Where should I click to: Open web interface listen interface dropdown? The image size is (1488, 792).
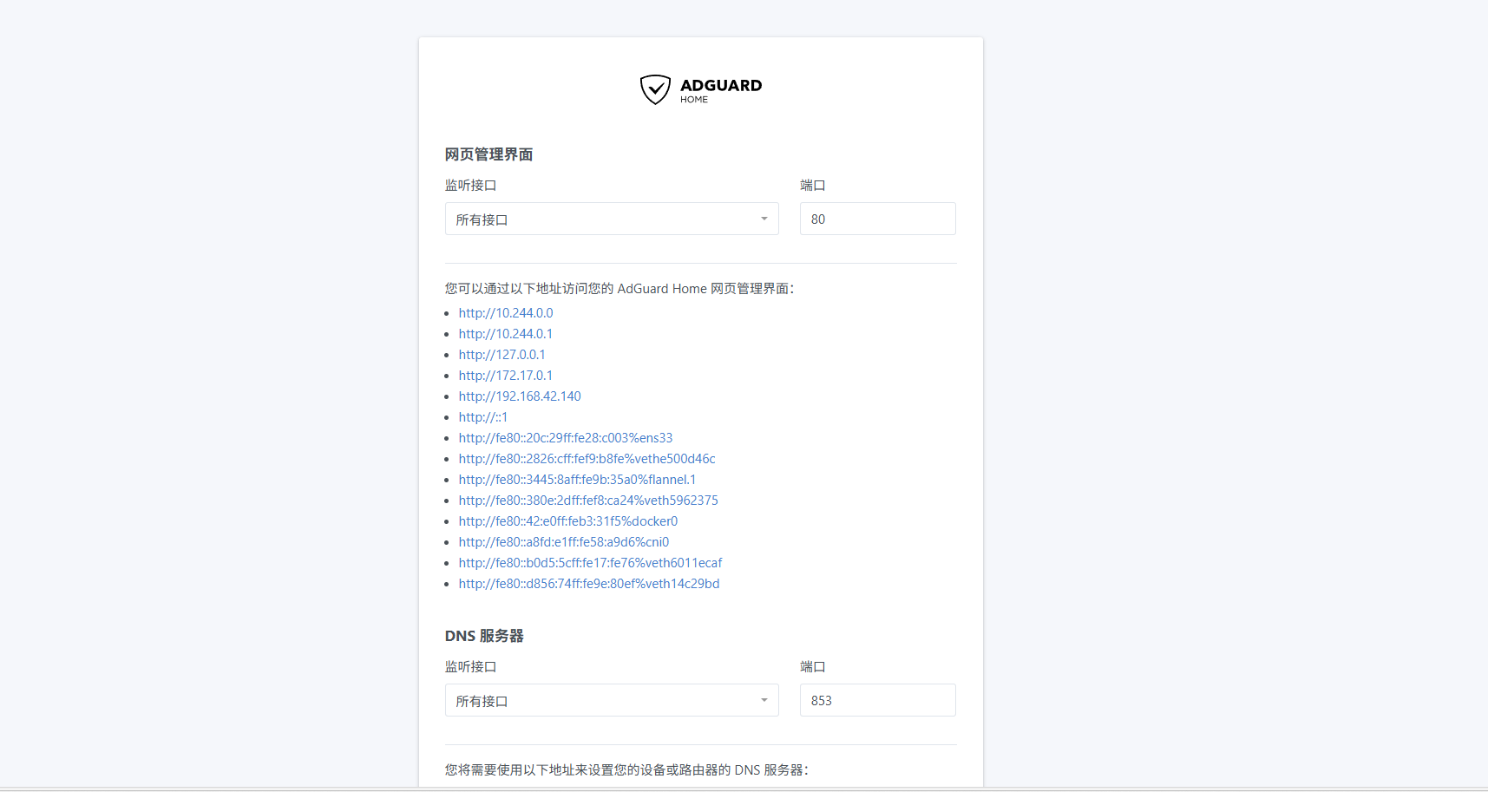(612, 219)
